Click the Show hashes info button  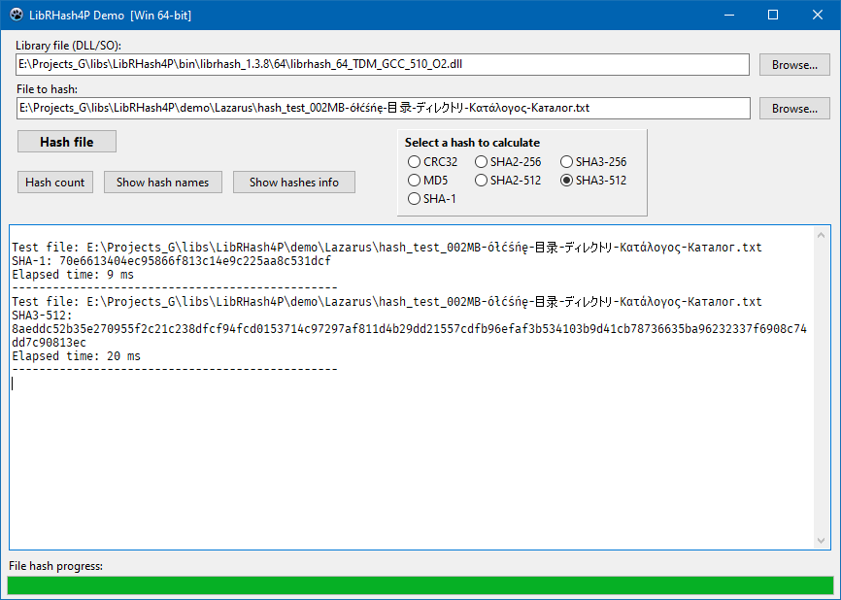tap(293, 182)
